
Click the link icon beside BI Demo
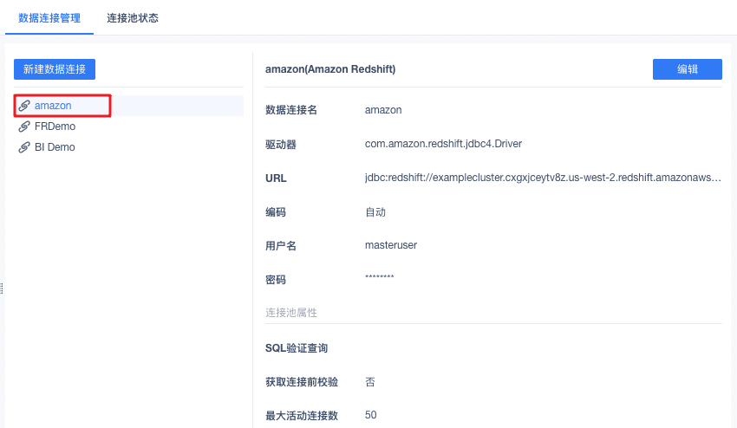click(24, 147)
